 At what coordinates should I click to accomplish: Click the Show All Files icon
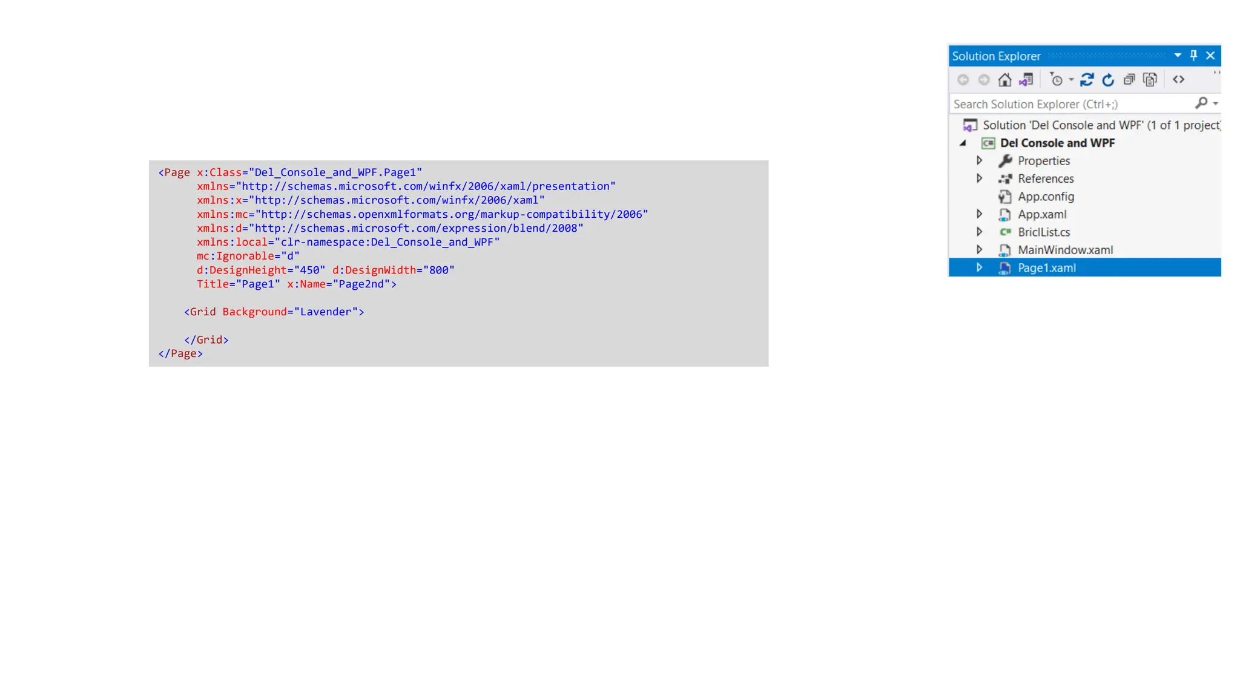(1150, 80)
